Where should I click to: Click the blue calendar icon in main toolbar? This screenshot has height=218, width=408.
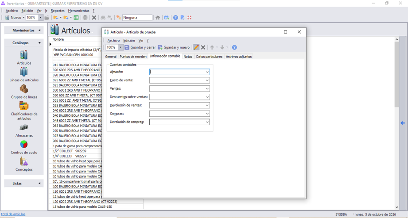coord(167,18)
